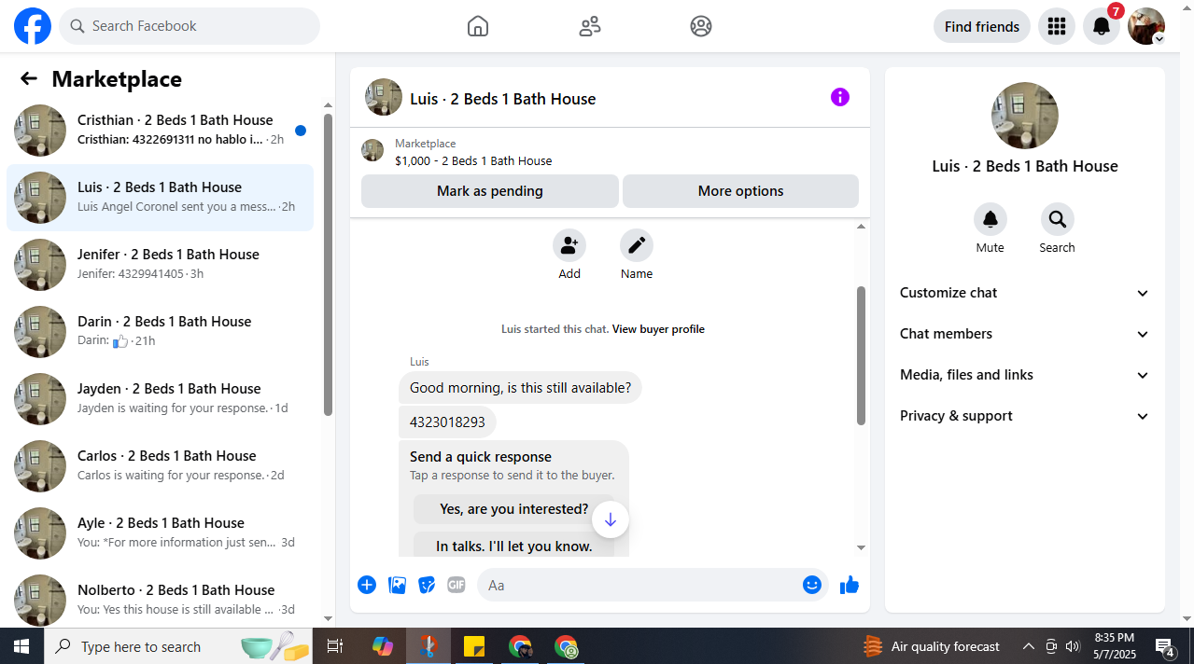The image size is (1194, 664).
Task: Expand Privacy & support section
Action: tap(1024, 416)
